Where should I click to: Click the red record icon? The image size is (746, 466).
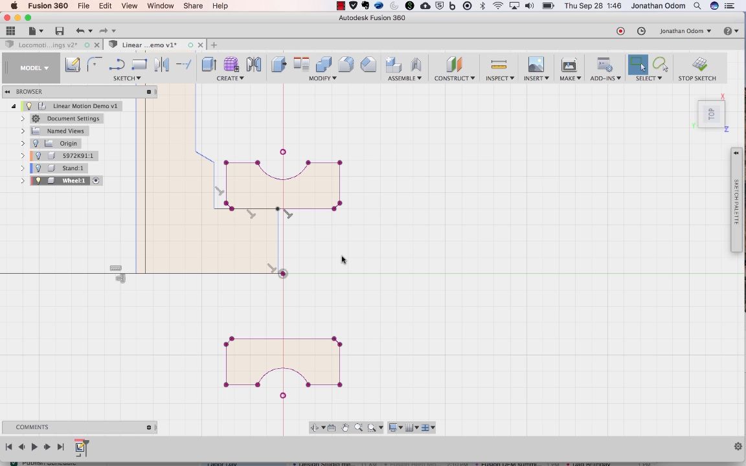click(620, 31)
